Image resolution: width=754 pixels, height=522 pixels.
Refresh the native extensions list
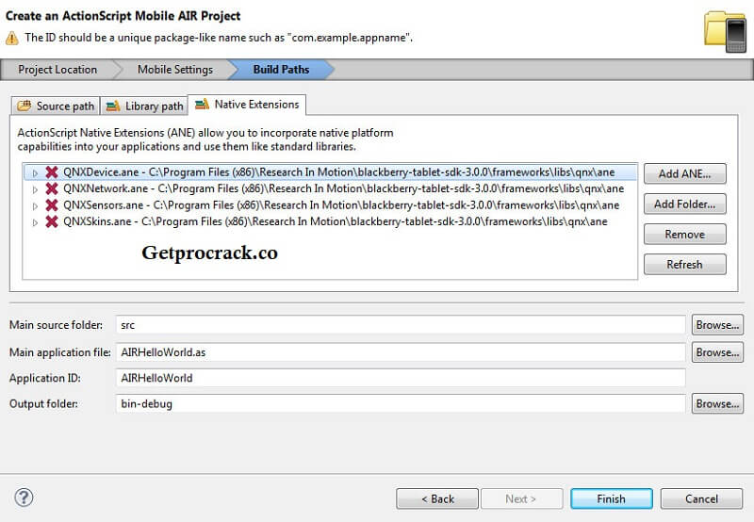pyautogui.click(x=685, y=265)
